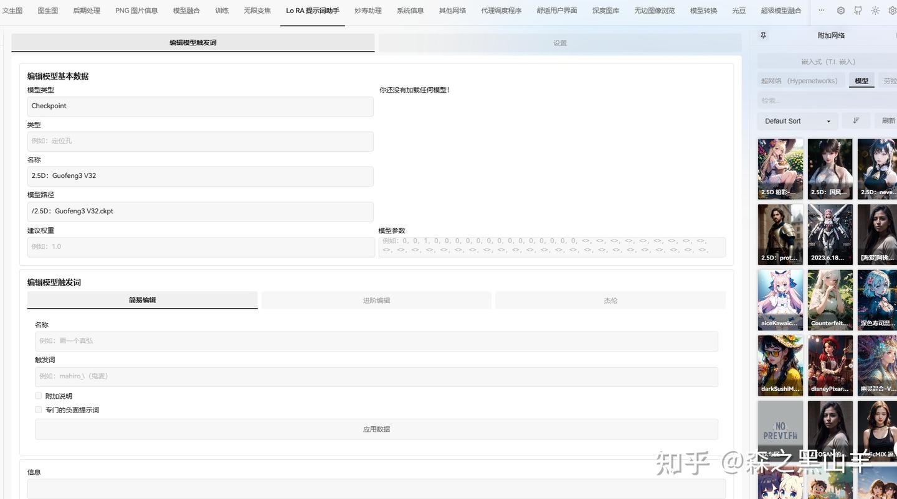The image size is (897, 499).
Task: Select the [海爱]阿佛 model card
Action: [x=877, y=234]
